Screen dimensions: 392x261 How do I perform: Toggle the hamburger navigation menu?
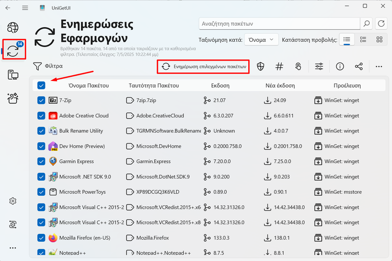pos(25,8)
